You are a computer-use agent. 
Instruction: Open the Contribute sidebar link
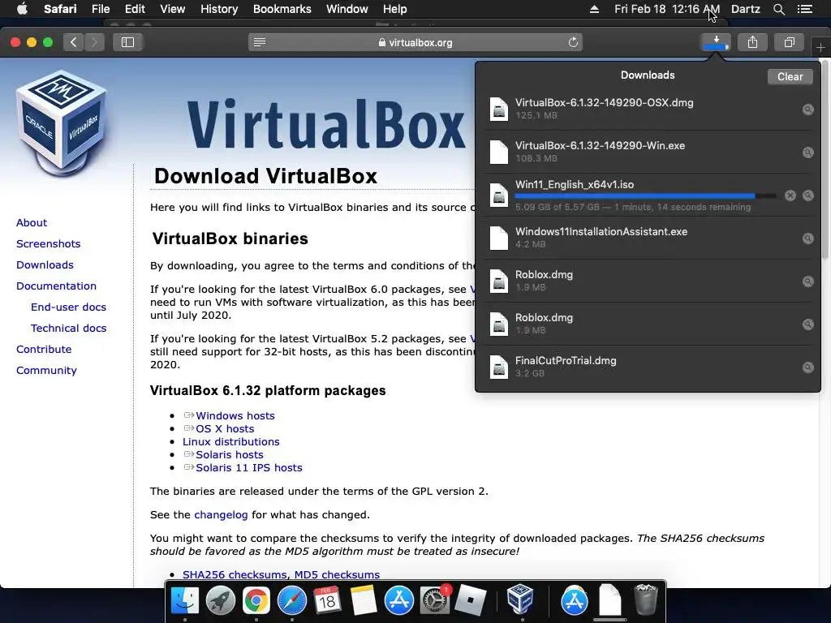(44, 350)
